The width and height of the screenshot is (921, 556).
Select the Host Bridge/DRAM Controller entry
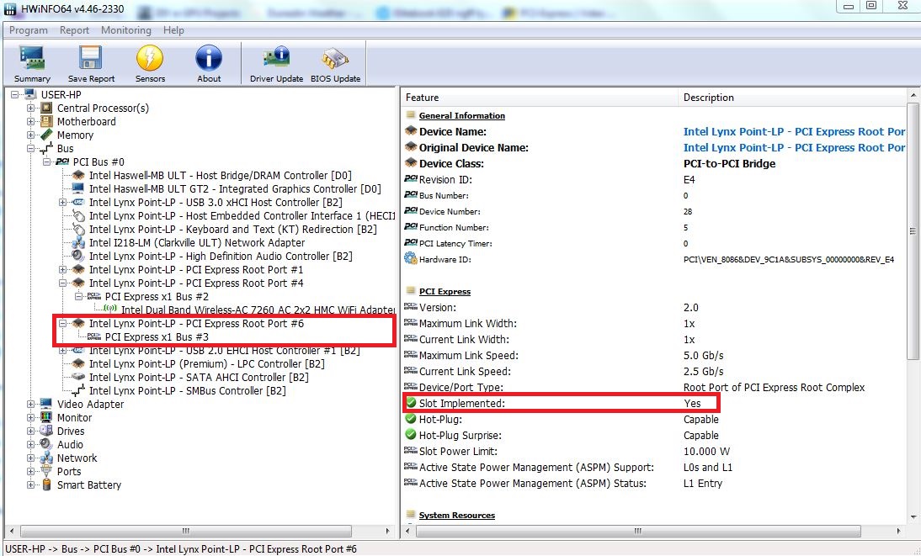[x=221, y=176]
